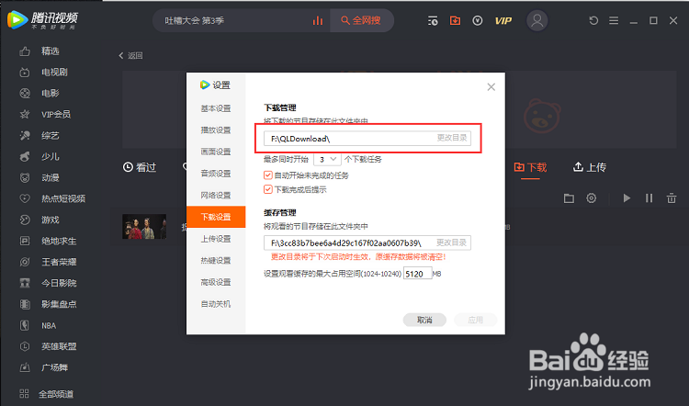
Task: Select 音频设置 in settings sidebar
Action: pos(216,174)
